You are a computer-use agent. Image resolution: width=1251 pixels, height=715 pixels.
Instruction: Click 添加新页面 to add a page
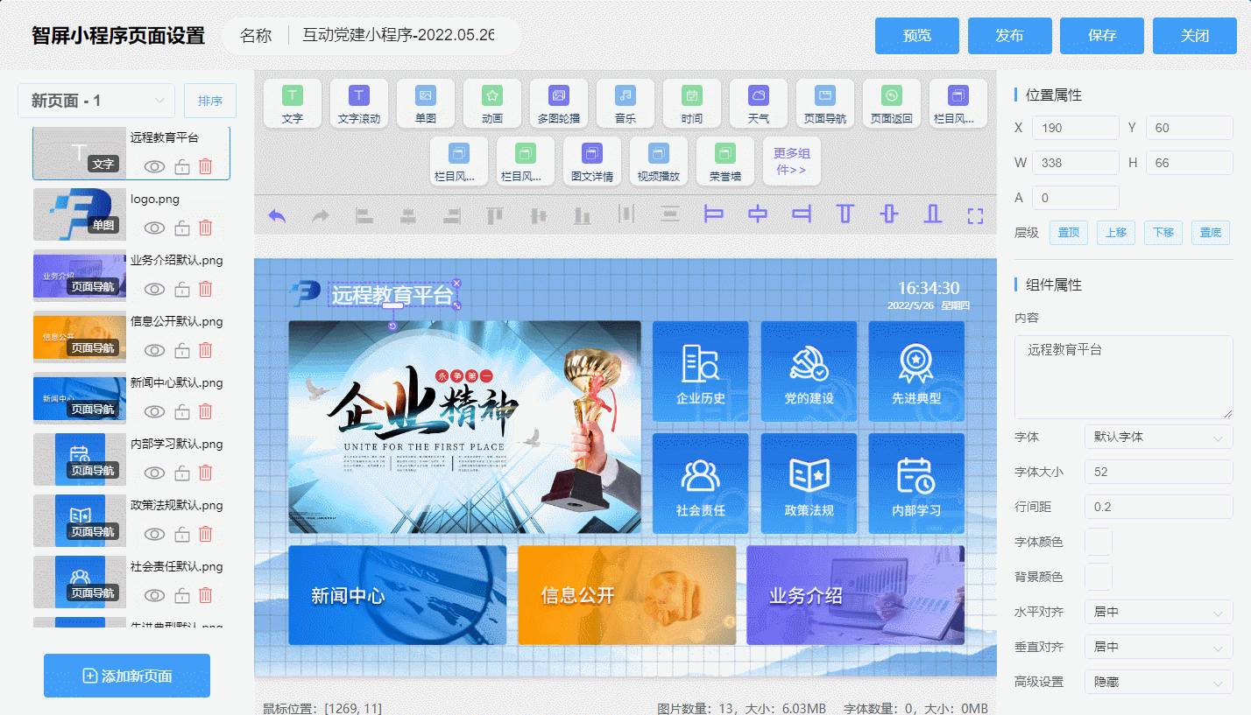click(x=127, y=676)
